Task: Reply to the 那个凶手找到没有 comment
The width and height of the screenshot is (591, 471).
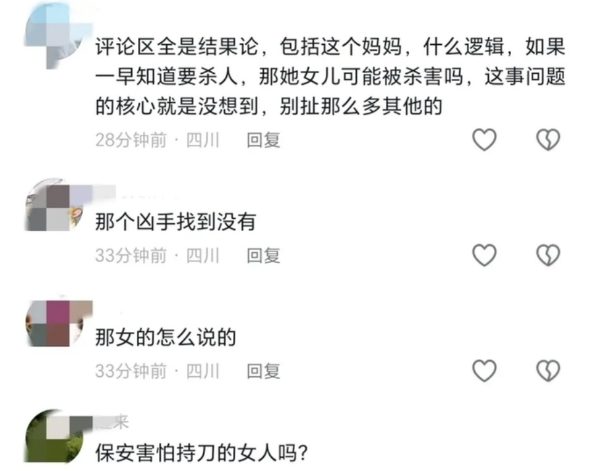Action: coord(263,256)
